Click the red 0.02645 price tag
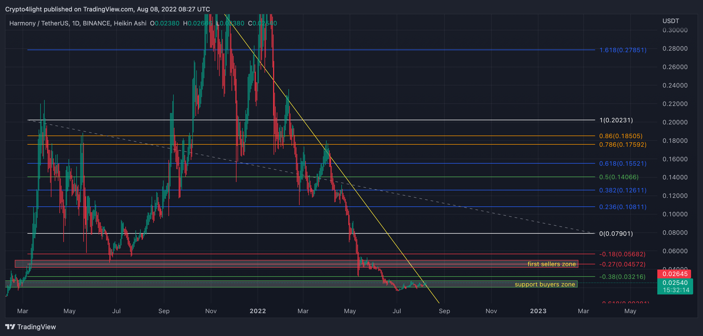 674,274
